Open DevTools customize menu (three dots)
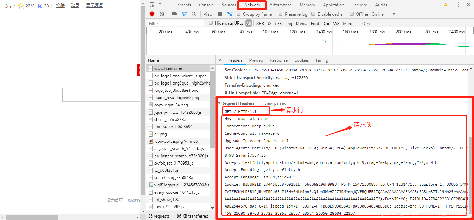This screenshot has width=474, height=220. tap(459, 5)
